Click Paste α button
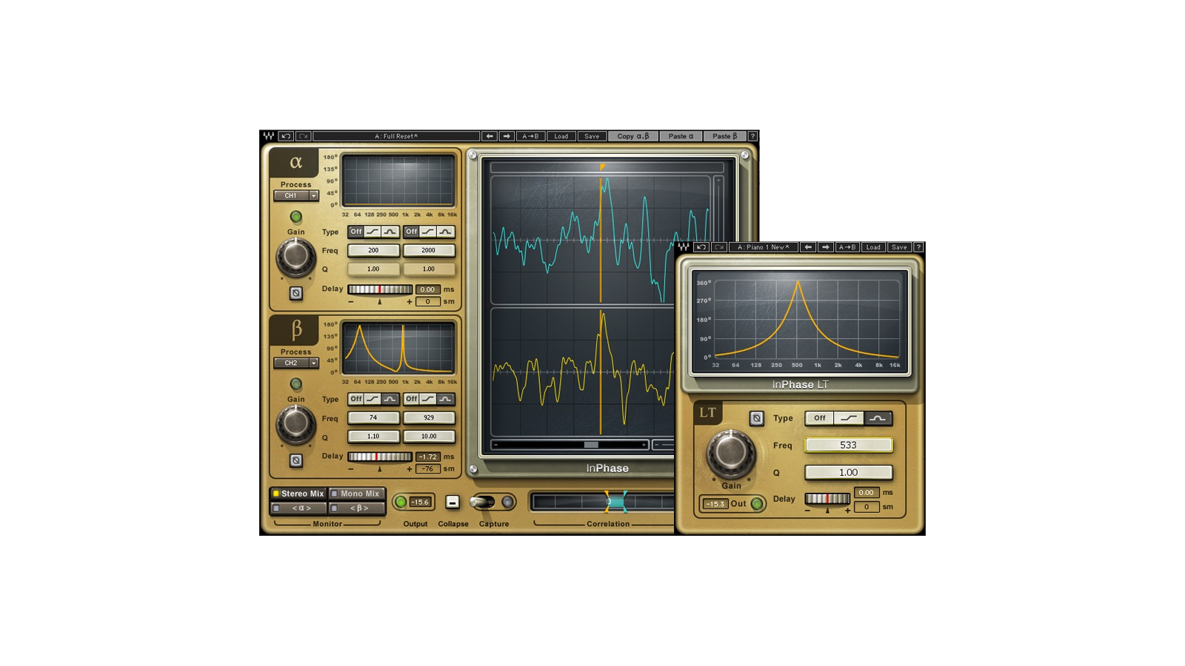 681,136
